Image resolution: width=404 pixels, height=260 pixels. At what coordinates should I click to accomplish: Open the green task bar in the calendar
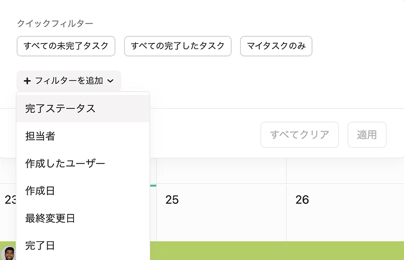[275, 251]
